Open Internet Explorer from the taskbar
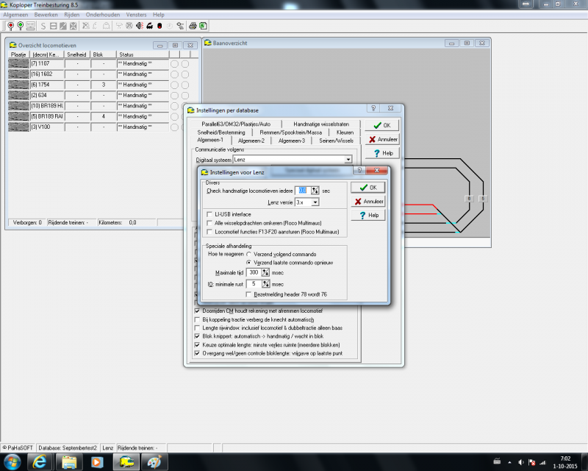The width and height of the screenshot is (588, 471). click(x=40, y=461)
